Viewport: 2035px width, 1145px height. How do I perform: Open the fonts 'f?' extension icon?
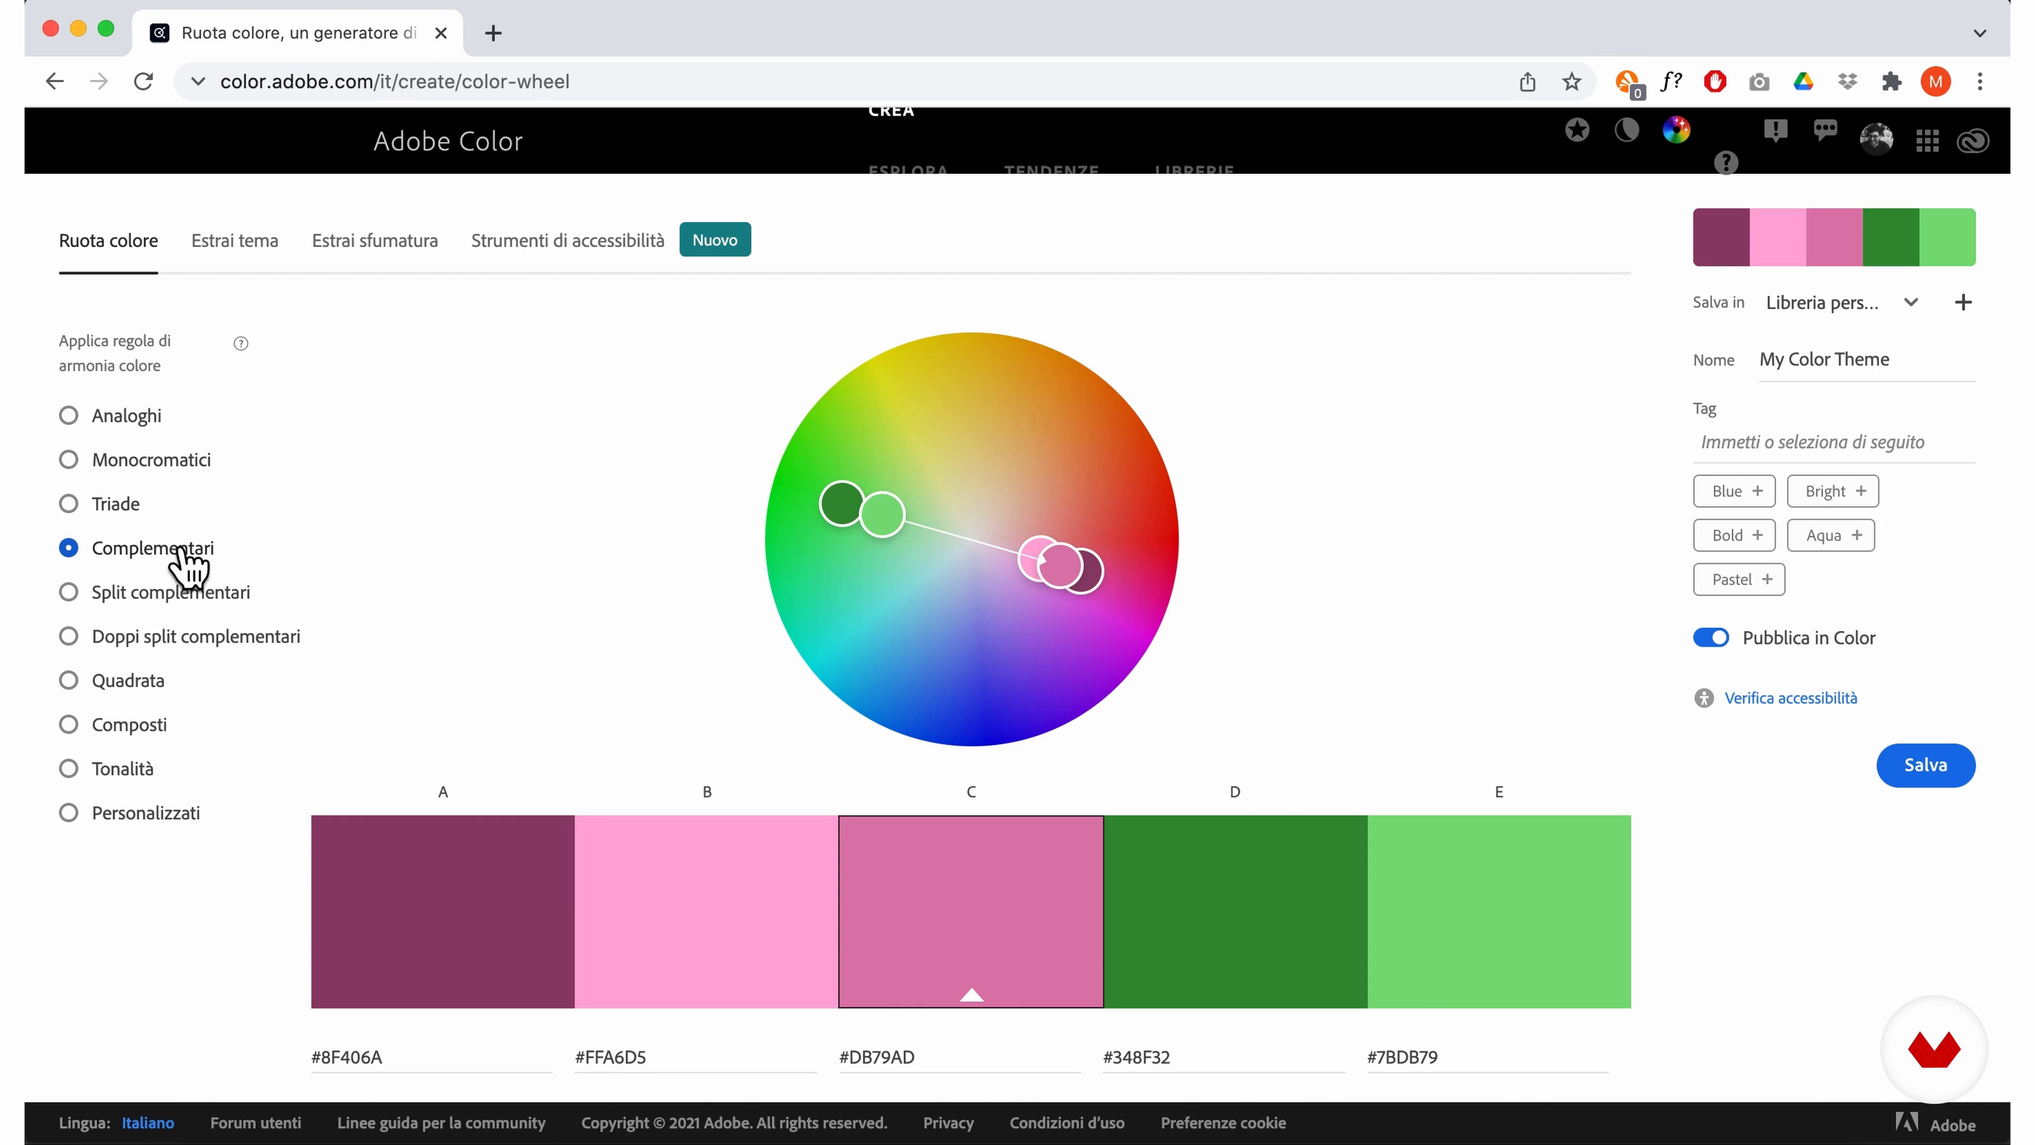click(1671, 81)
